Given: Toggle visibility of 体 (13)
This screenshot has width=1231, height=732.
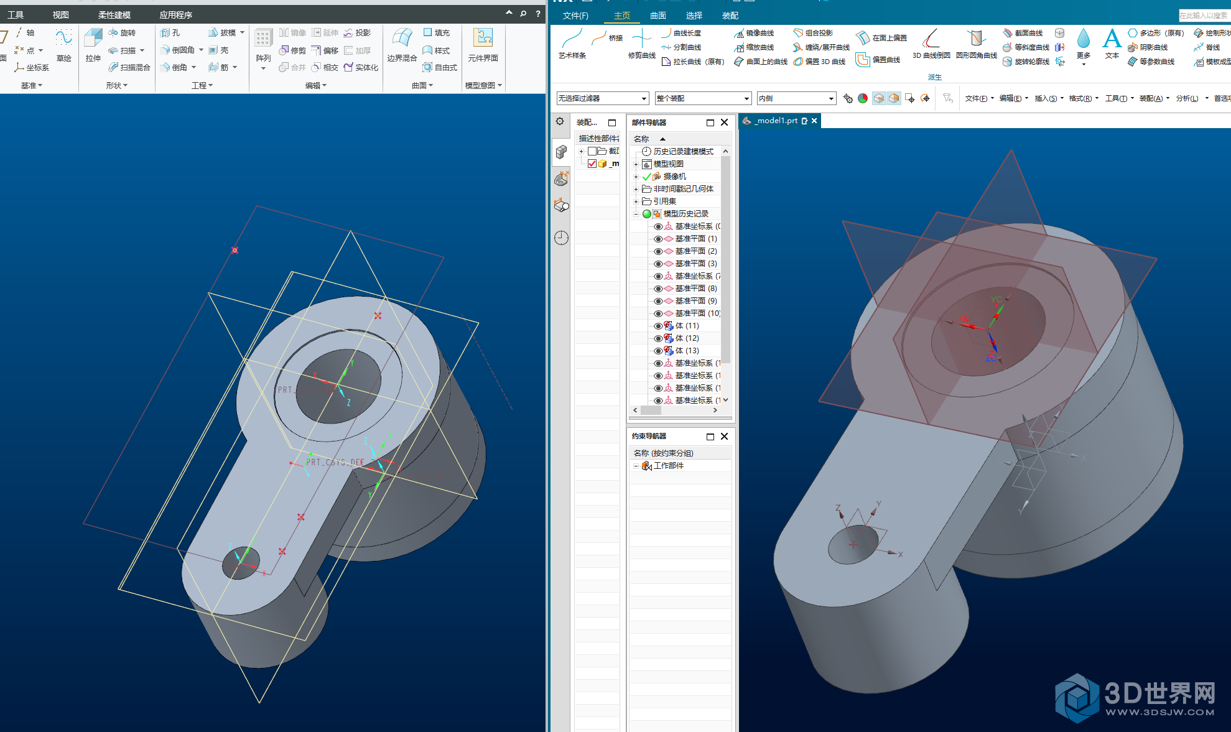Looking at the screenshot, I should coord(658,351).
